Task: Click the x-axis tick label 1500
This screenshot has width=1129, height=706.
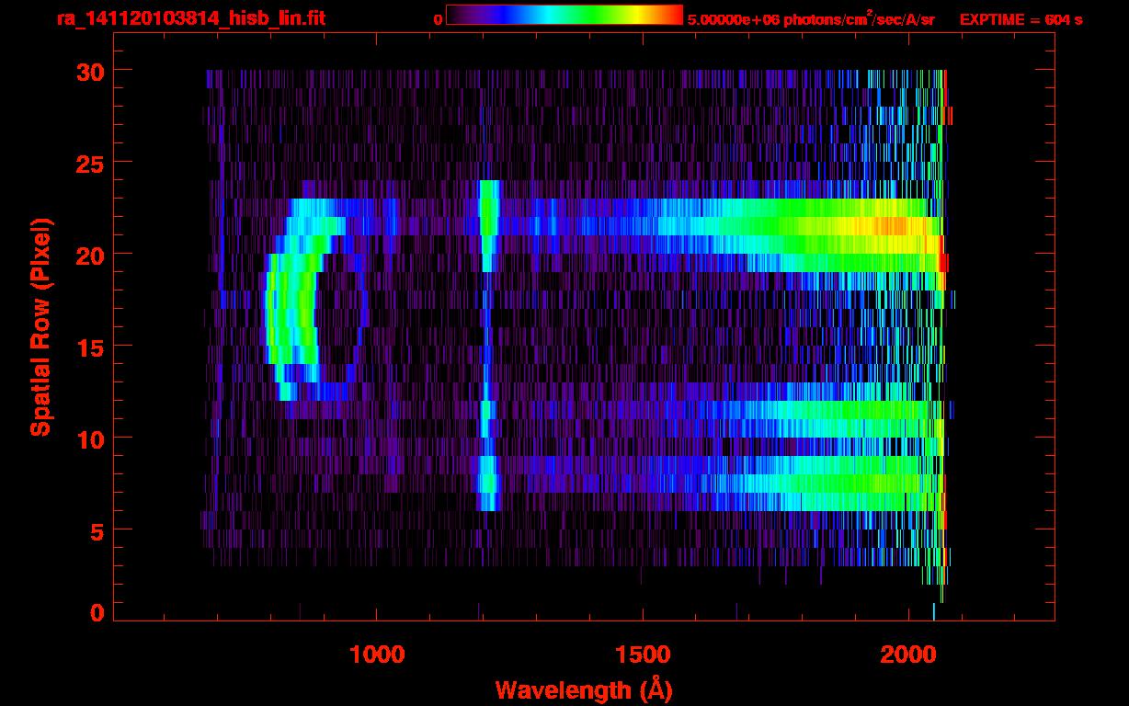Action: [x=643, y=655]
